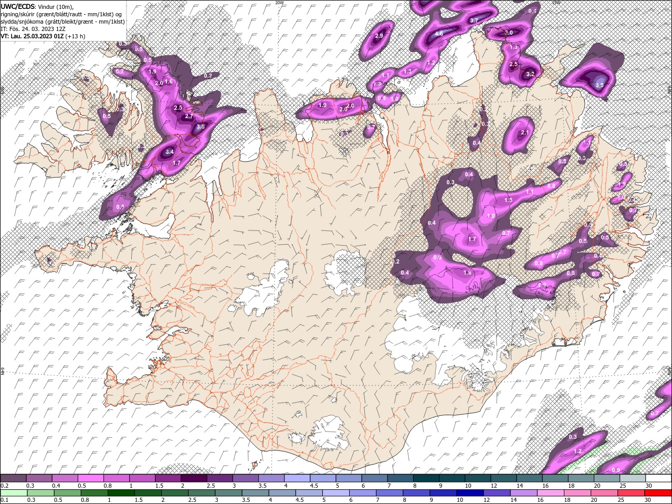
Task: Click the '20W' longitude label
Action: tap(279, 3)
